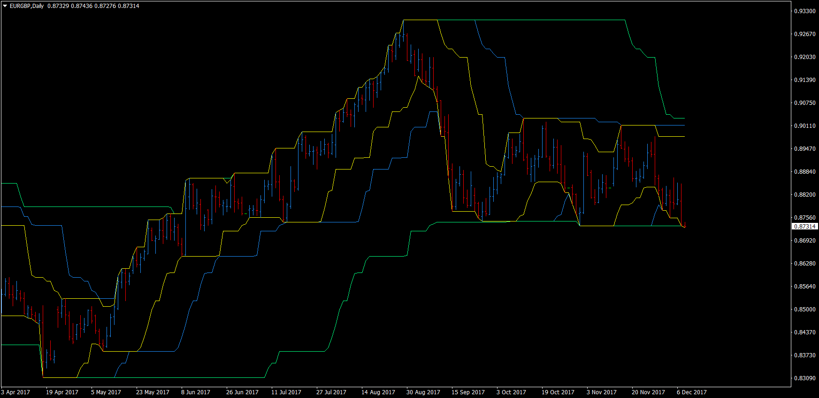Click the 0.93300 price scale label
The height and width of the screenshot is (398, 819).
click(804, 11)
